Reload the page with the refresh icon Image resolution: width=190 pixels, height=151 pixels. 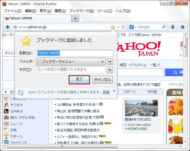pyautogui.click(x=123, y=27)
